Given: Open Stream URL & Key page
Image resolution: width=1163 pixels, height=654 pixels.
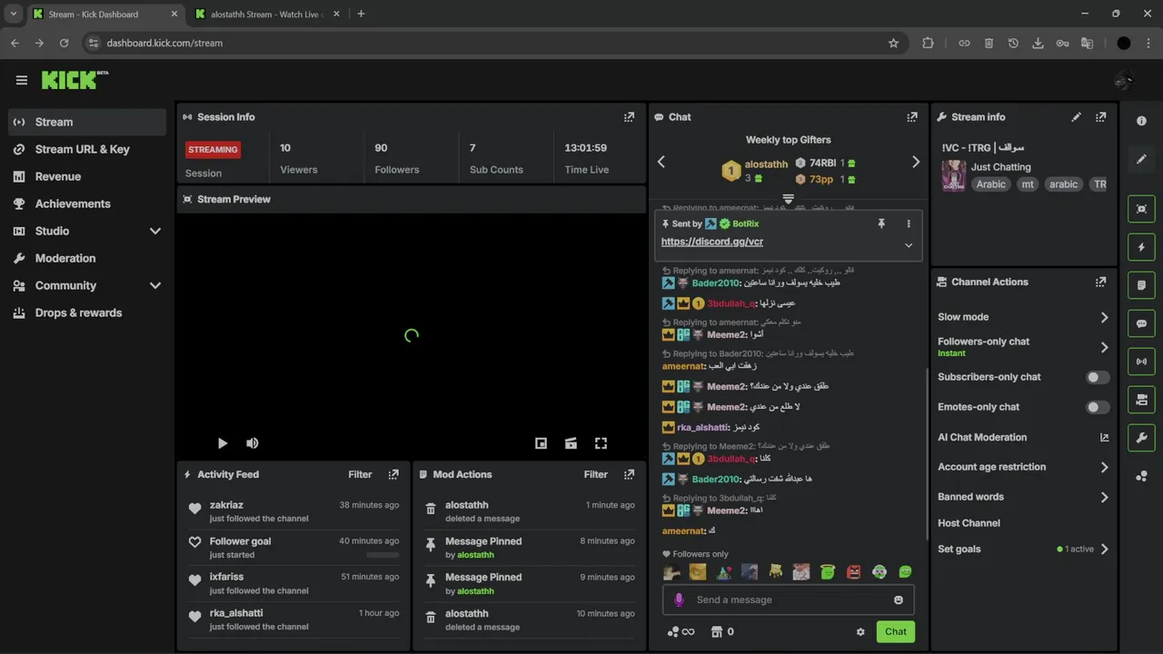Looking at the screenshot, I should (x=86, y=149).
